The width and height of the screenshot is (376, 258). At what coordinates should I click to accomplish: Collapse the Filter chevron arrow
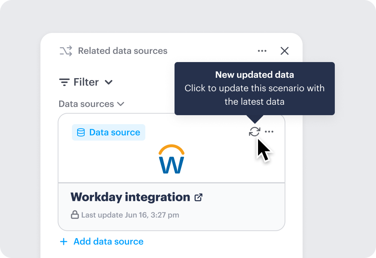coord(109,82)
